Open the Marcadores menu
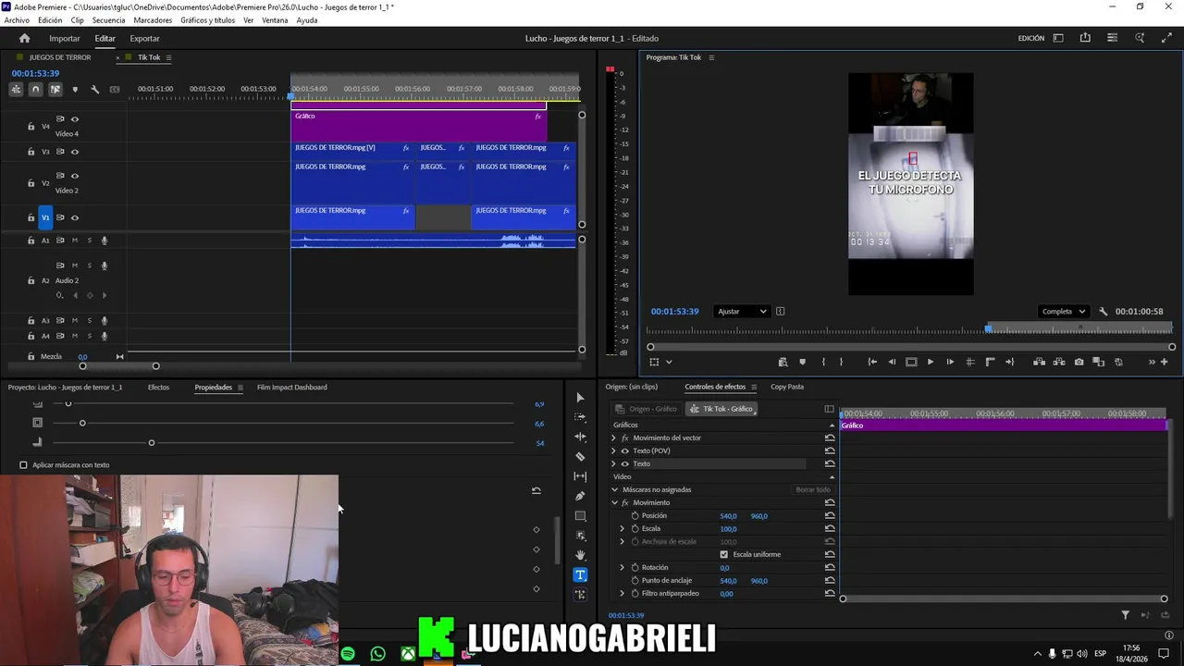1184x666 pixels. [153, 20]
